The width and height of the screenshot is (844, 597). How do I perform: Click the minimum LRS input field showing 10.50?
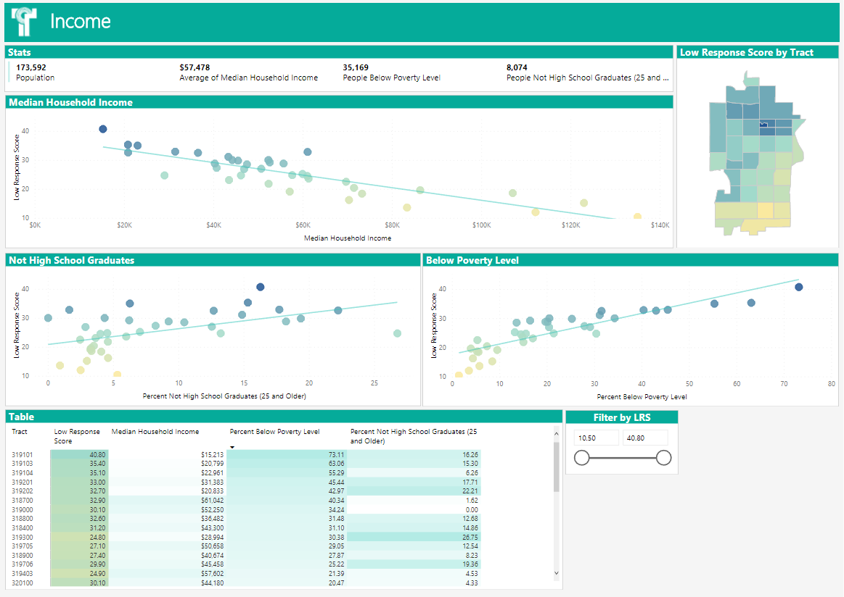(596, 438)
